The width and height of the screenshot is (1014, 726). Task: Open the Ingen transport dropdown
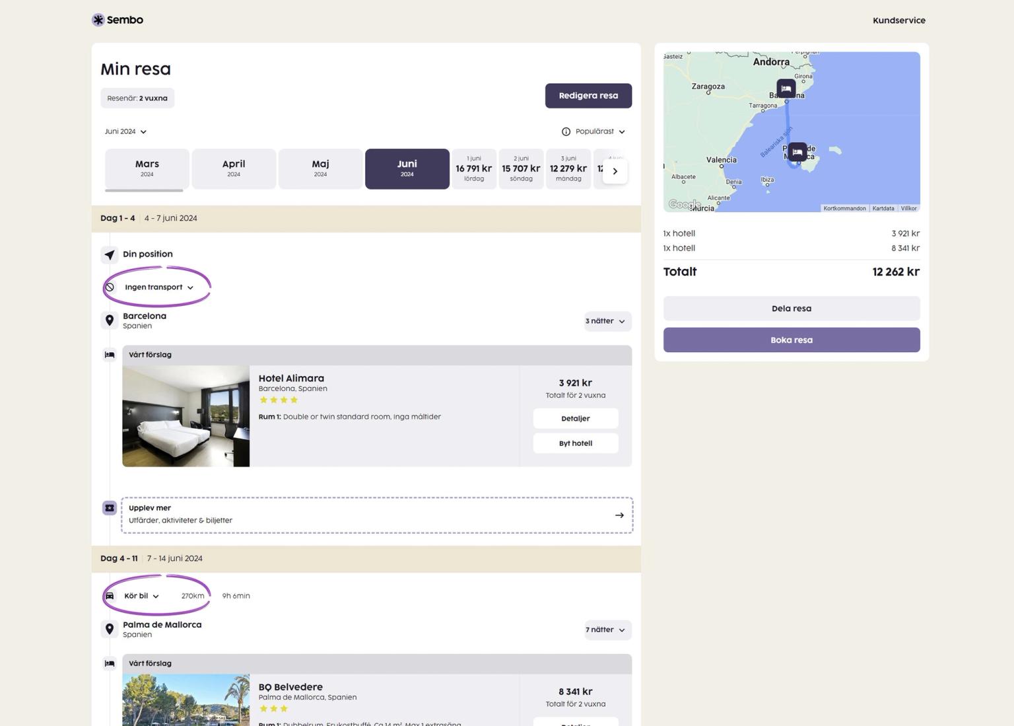click(158, 287)
